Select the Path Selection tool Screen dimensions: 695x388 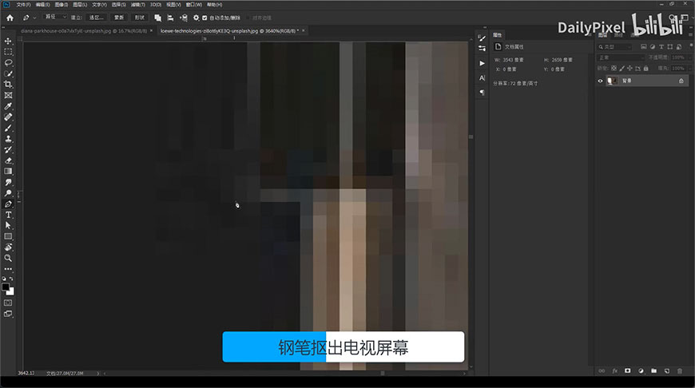click(8, 225)
